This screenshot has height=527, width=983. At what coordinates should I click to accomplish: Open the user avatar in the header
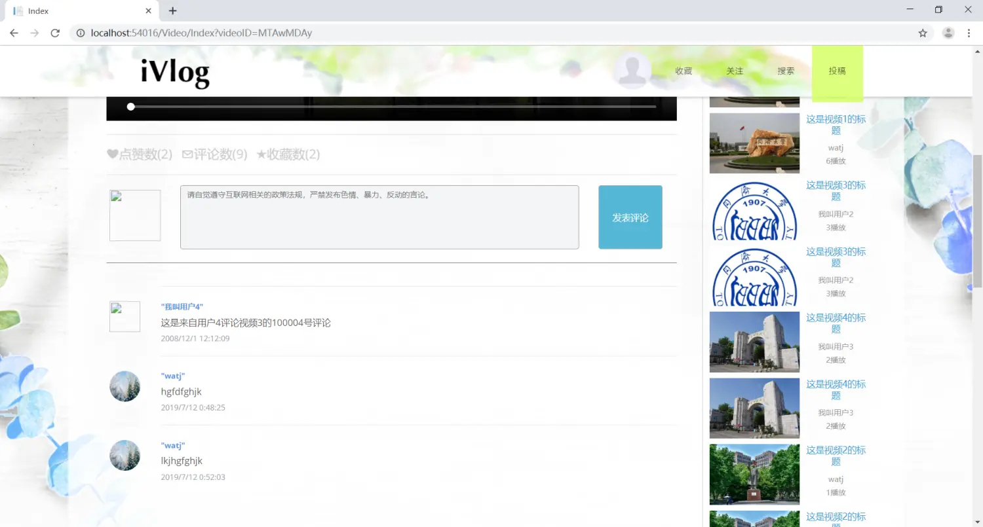pyautogui.click(x=632, y=70)
